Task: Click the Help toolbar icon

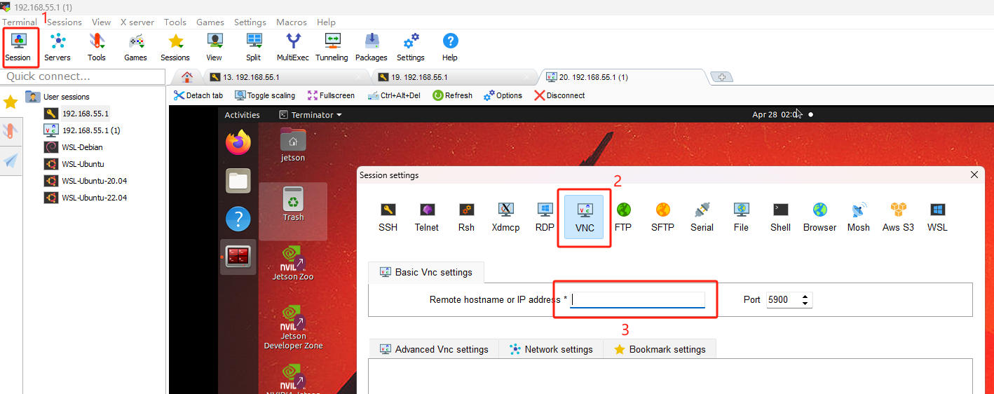Action: (450, 47)
